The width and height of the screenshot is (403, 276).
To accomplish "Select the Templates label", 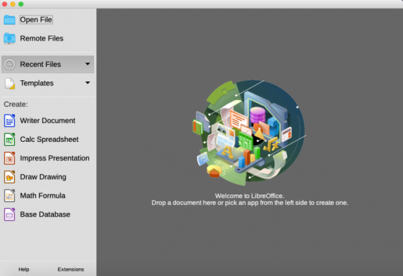I will (37, 83).
